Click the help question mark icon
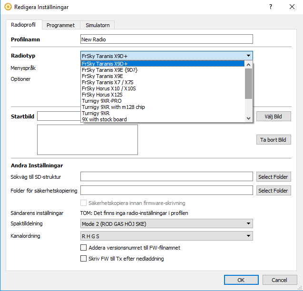This screenshot has width=303, height=291. click(271, 7)
